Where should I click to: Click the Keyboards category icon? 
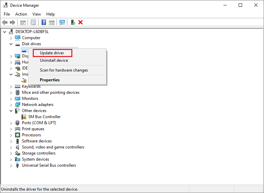tap(18, 86)
